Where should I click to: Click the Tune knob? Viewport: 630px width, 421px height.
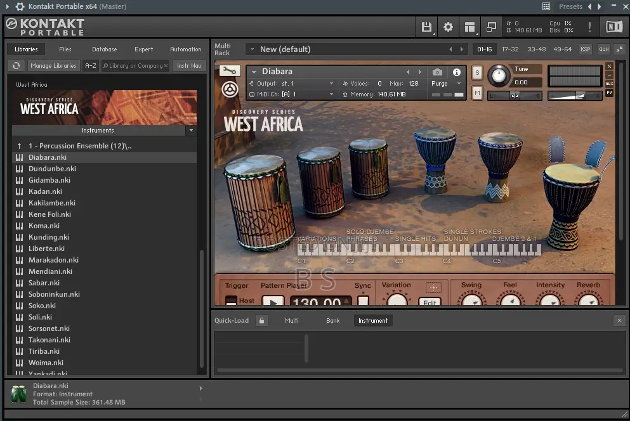(499, 75)
